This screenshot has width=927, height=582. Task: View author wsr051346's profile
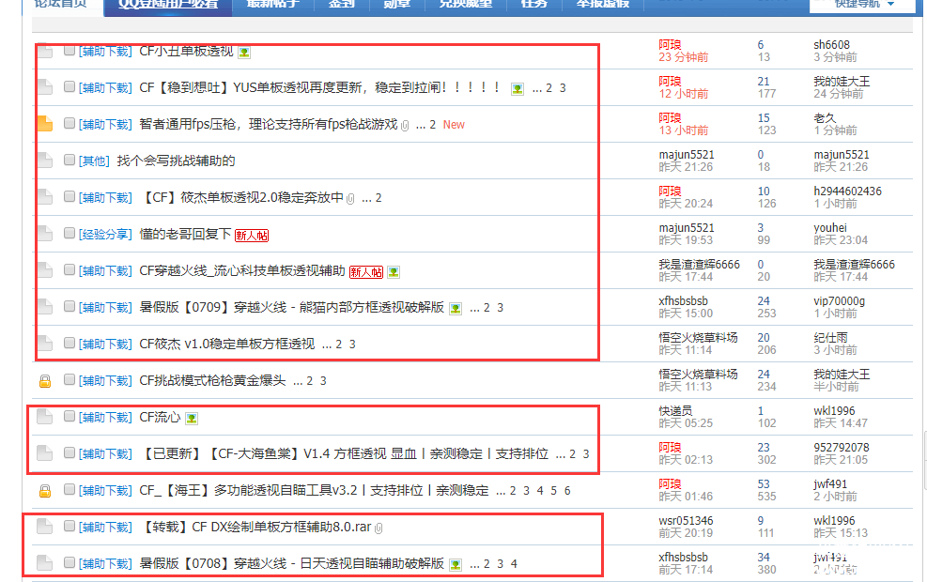[686, 521]
